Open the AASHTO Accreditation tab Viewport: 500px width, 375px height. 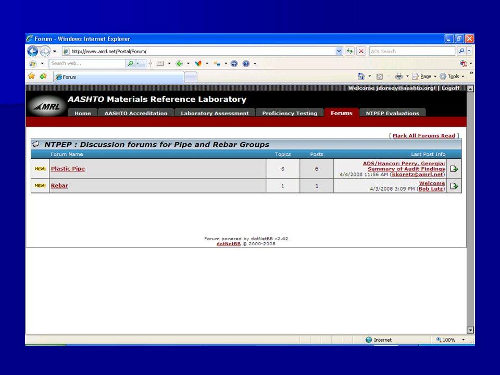click(x=136, y=113)
